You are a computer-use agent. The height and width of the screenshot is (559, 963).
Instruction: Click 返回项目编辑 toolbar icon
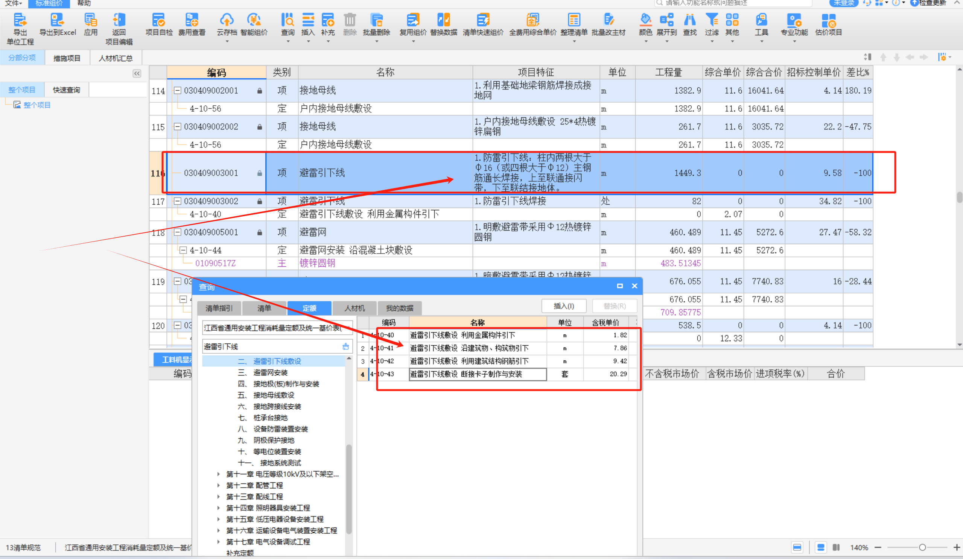[119, 19]
